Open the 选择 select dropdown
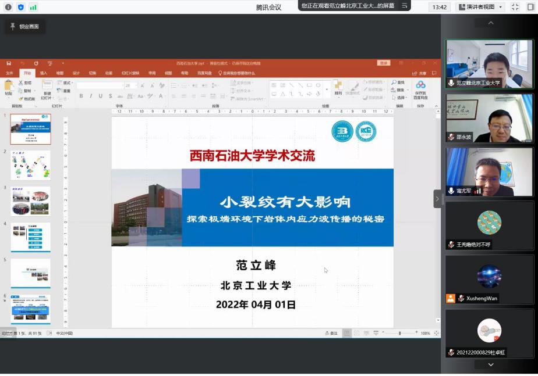Screen dimensions: 538x376 pyautogui.click(x=400, y=98)
